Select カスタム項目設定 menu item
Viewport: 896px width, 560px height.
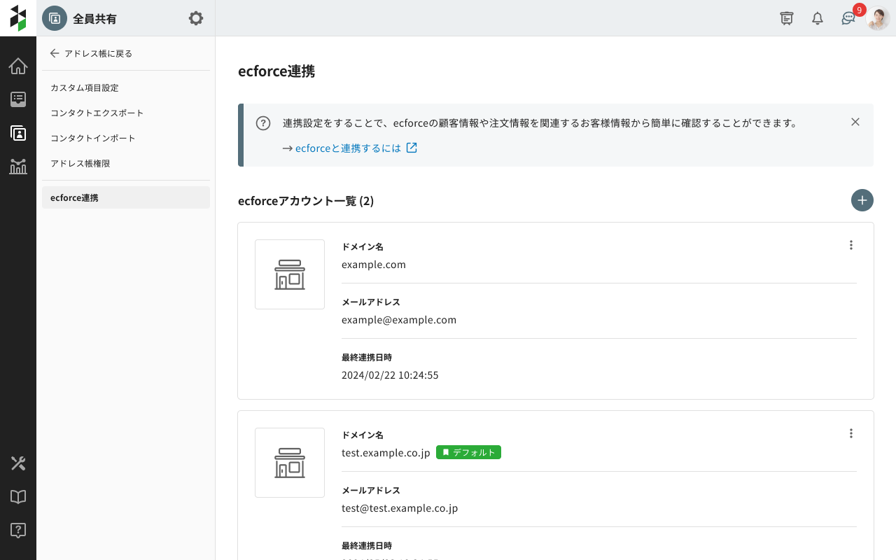pyautogui.click(x=85, y=87)
